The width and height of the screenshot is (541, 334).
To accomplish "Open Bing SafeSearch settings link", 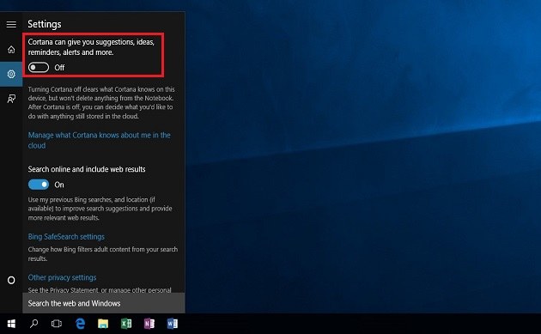I will (x=66, y=237).
